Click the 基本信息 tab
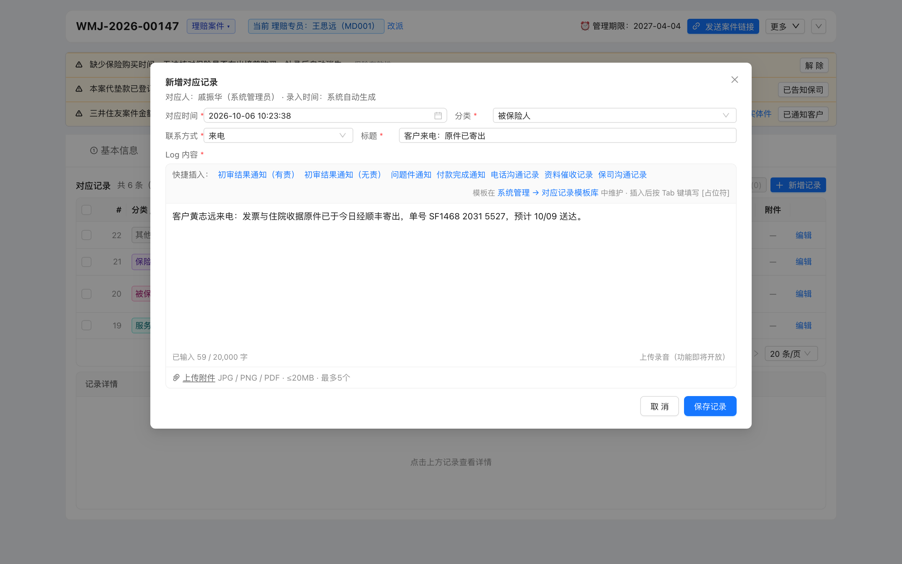This screenshot has height=564, width=902. [x=114, y=150]
